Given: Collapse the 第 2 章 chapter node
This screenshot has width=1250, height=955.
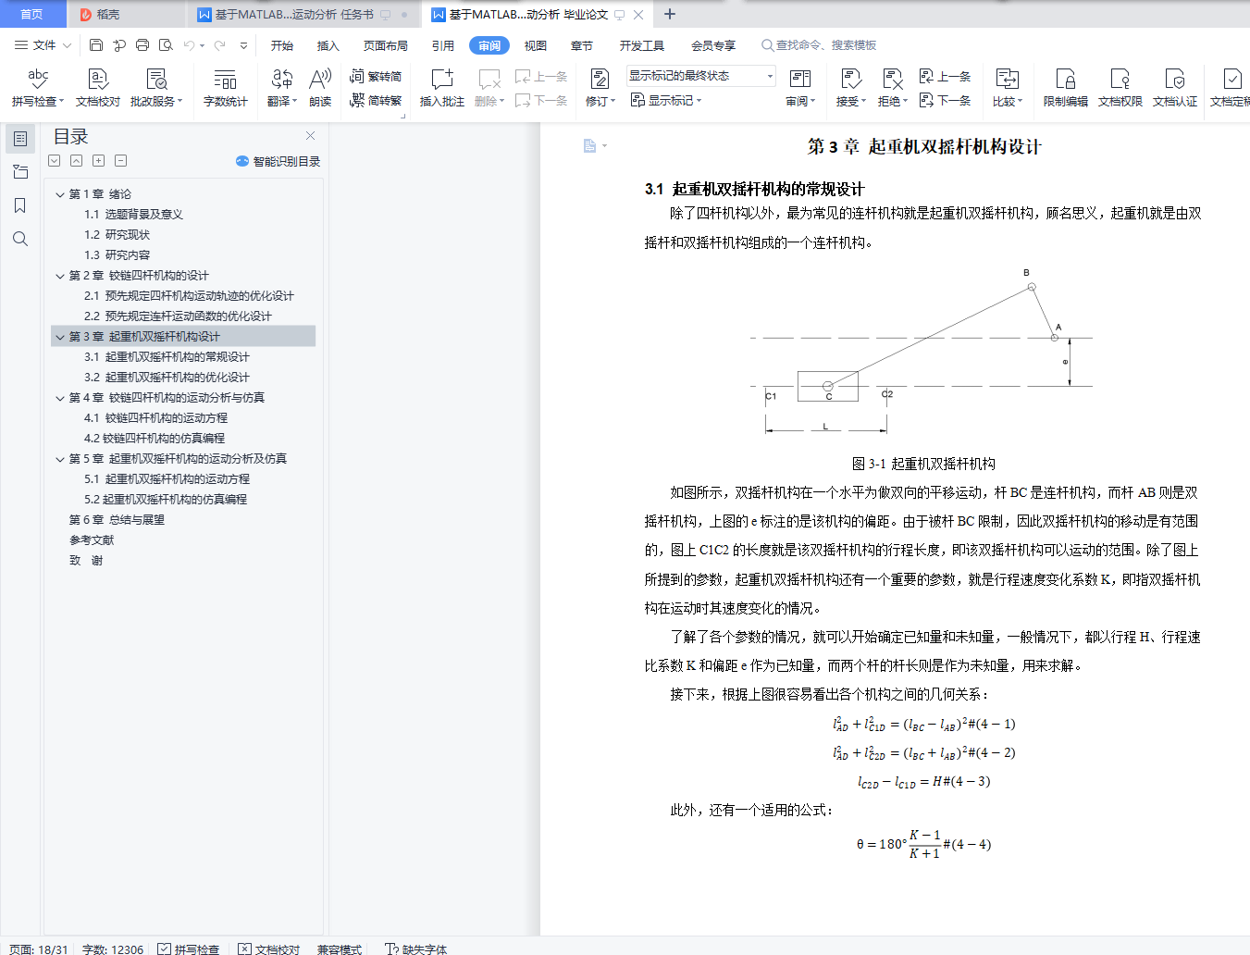Looking at the screenshot, I should [60, 276].
